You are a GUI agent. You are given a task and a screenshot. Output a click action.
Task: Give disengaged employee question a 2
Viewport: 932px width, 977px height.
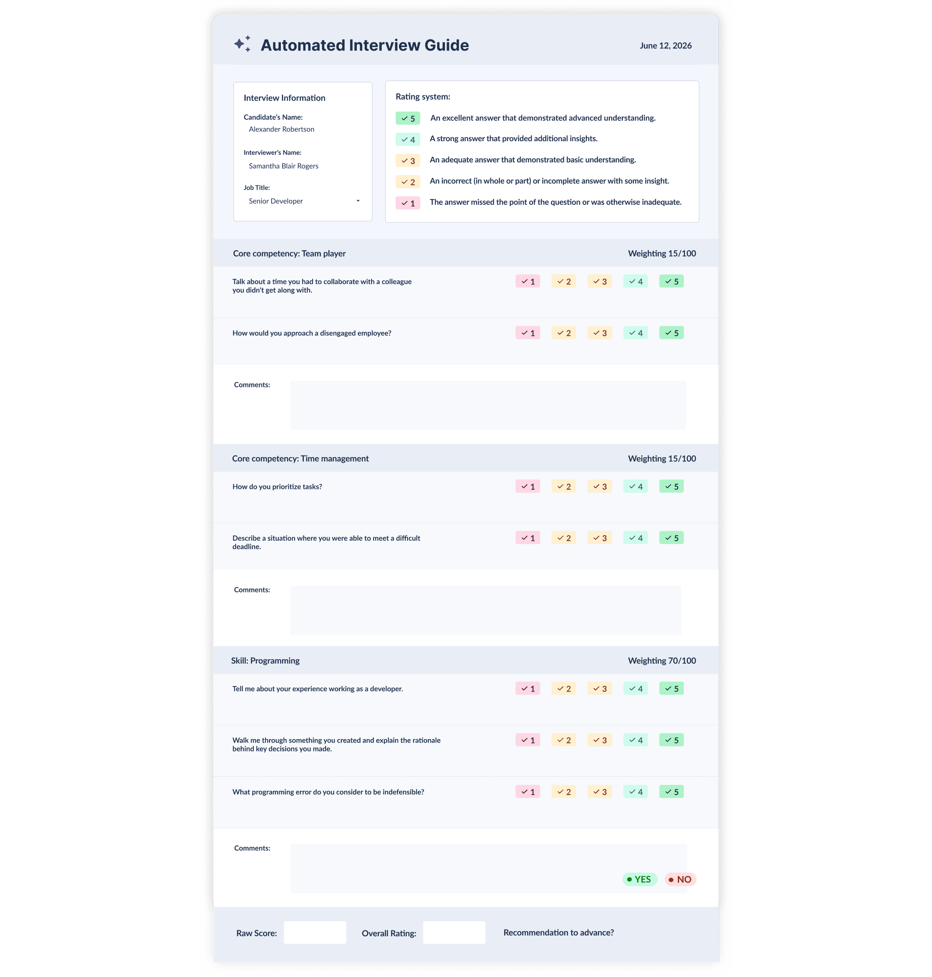[563, 333]
